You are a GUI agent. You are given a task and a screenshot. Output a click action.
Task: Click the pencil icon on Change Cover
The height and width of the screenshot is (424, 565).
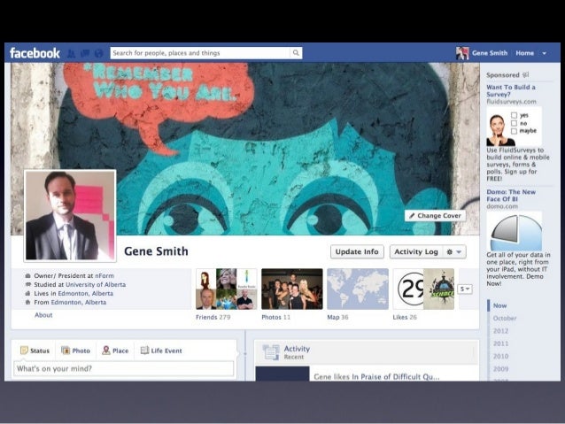tap(412, 215)
